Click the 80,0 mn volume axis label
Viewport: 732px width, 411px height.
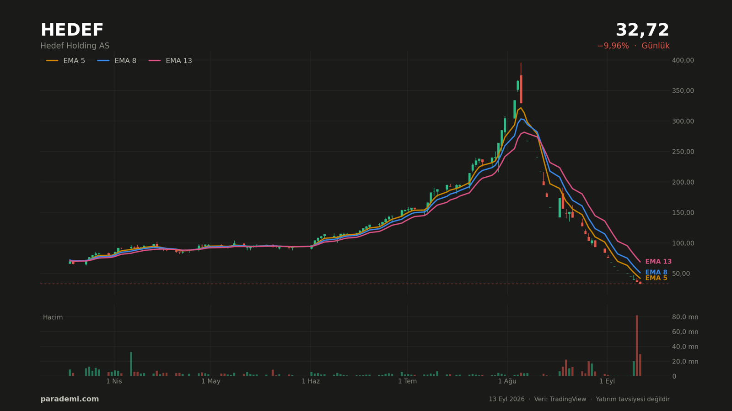(x=685, y=317)
